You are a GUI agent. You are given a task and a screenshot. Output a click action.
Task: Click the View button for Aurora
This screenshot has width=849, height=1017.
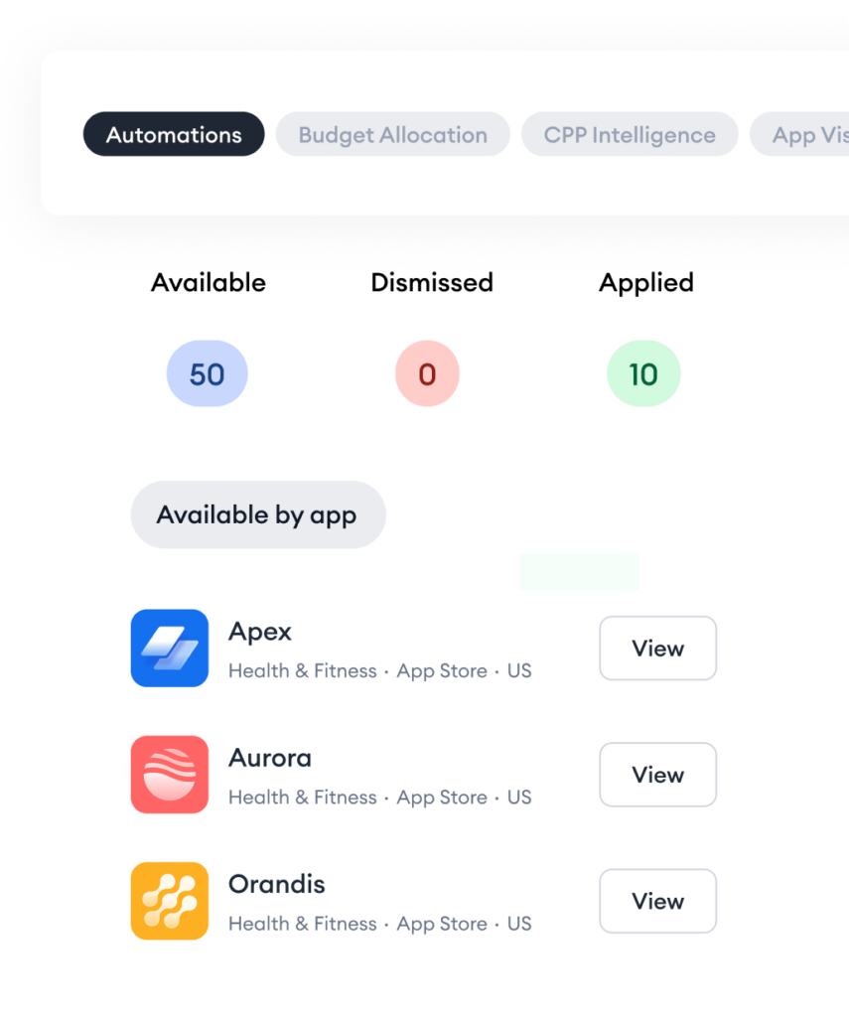pyautogui.click(x=657, y=775)
